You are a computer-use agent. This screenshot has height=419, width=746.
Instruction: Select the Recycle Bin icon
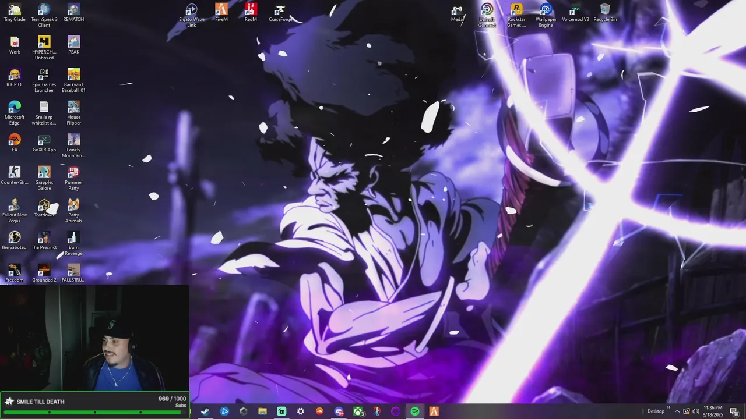(x=605, y=13)
